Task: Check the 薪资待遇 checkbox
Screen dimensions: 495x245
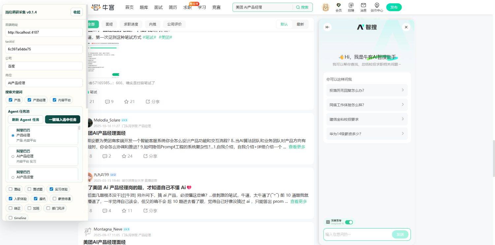Action: pyautogui.click(x=54, y=199)
